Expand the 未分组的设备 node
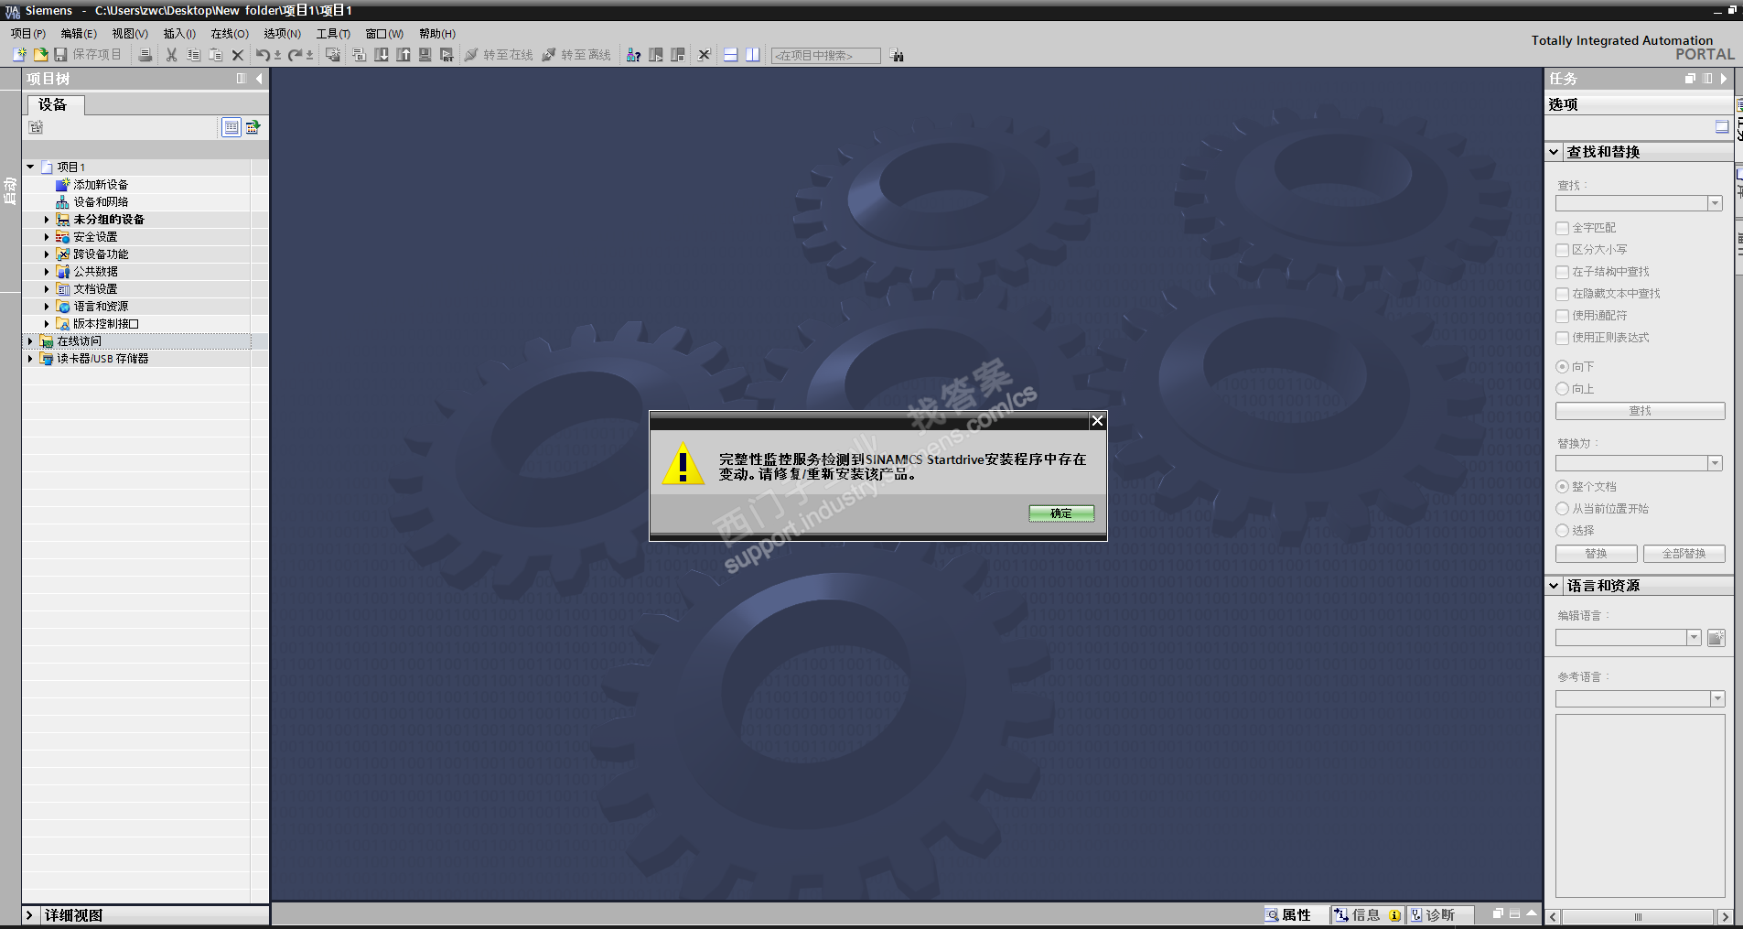The width and height of the screenshot is (1743, 929). [x=47, y=220]
